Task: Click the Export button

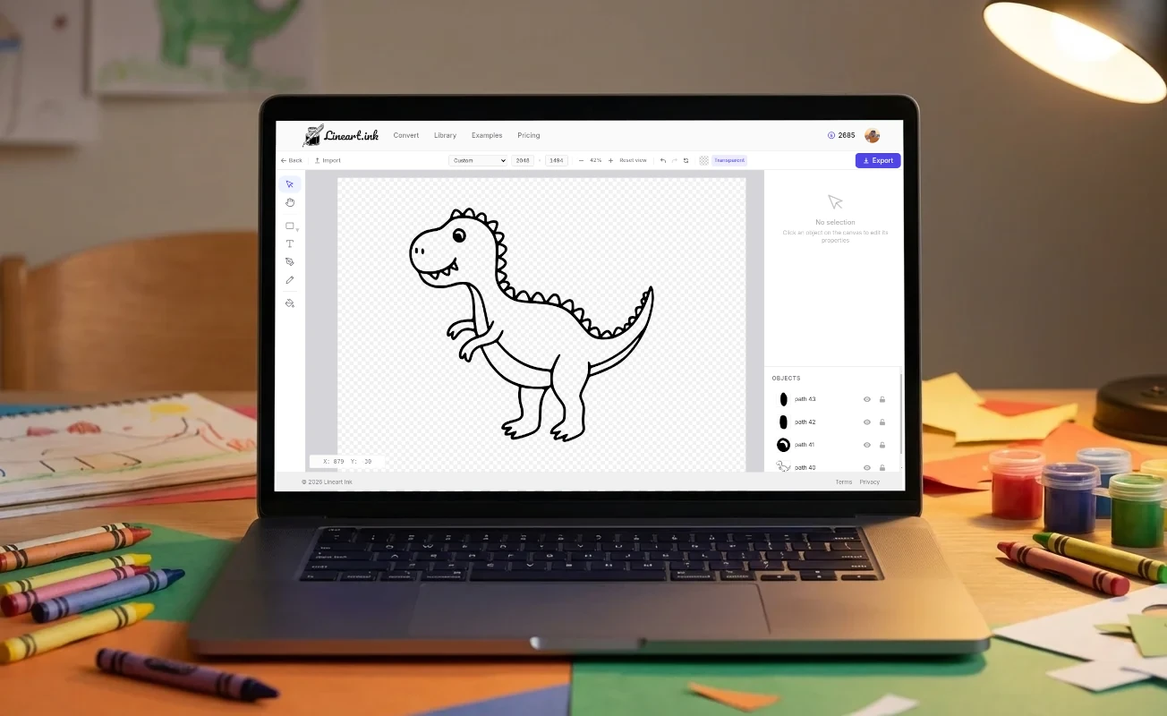Action: pos(878,160)
